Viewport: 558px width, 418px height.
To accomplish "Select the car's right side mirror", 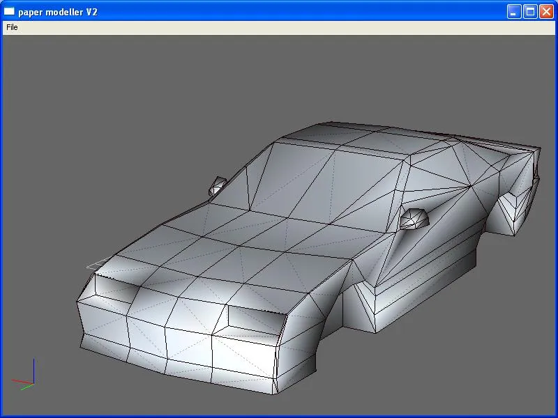I will point(218,186).
